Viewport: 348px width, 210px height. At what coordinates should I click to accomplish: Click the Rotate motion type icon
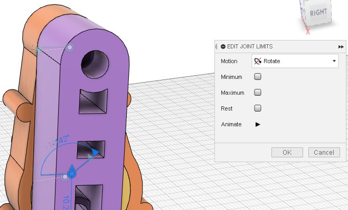point(258,61)
